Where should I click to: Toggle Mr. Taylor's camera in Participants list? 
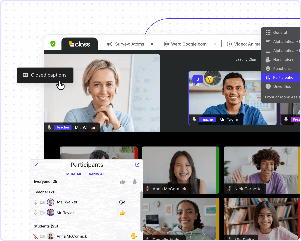[x=42, y=213]
